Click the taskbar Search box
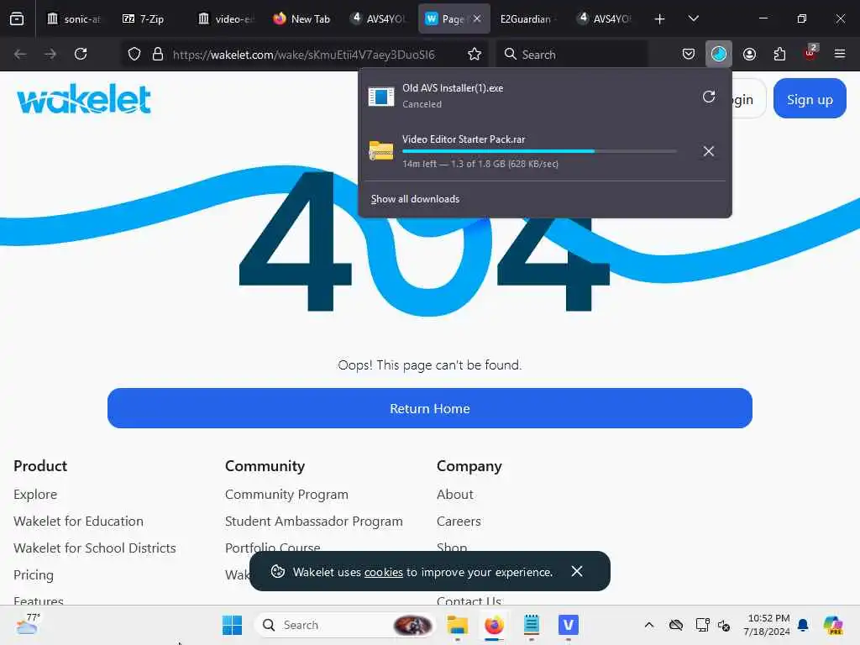Viewport: 860px width, 645px height. pos(344,625)
